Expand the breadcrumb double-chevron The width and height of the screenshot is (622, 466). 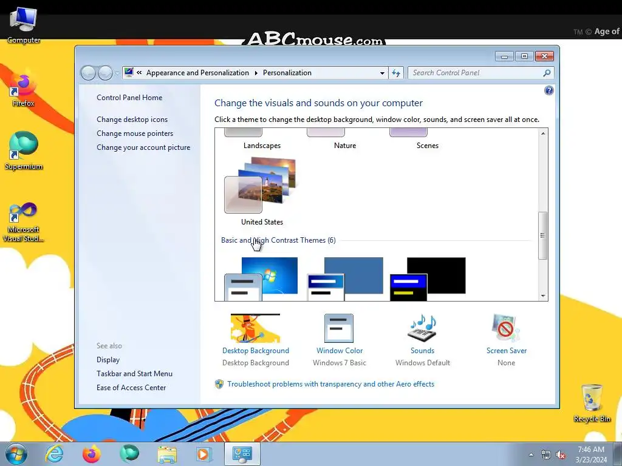(139, 73)
